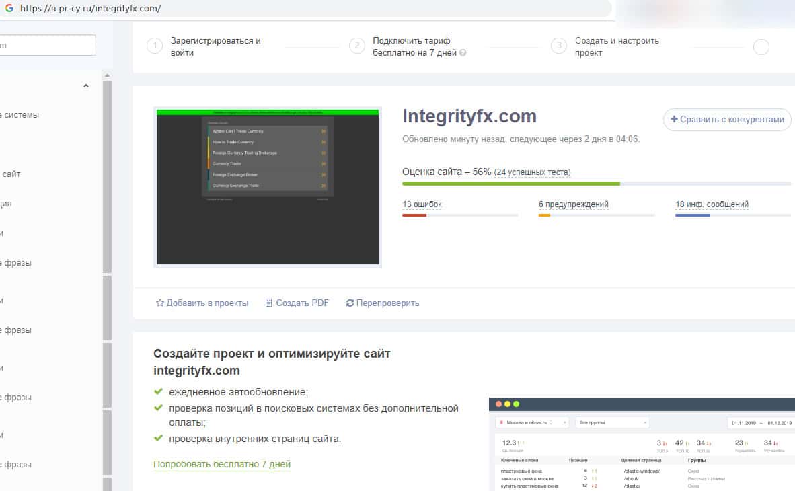Open '18 инф. сообщений' filter
795x491 pixels.
pos(712,204)
